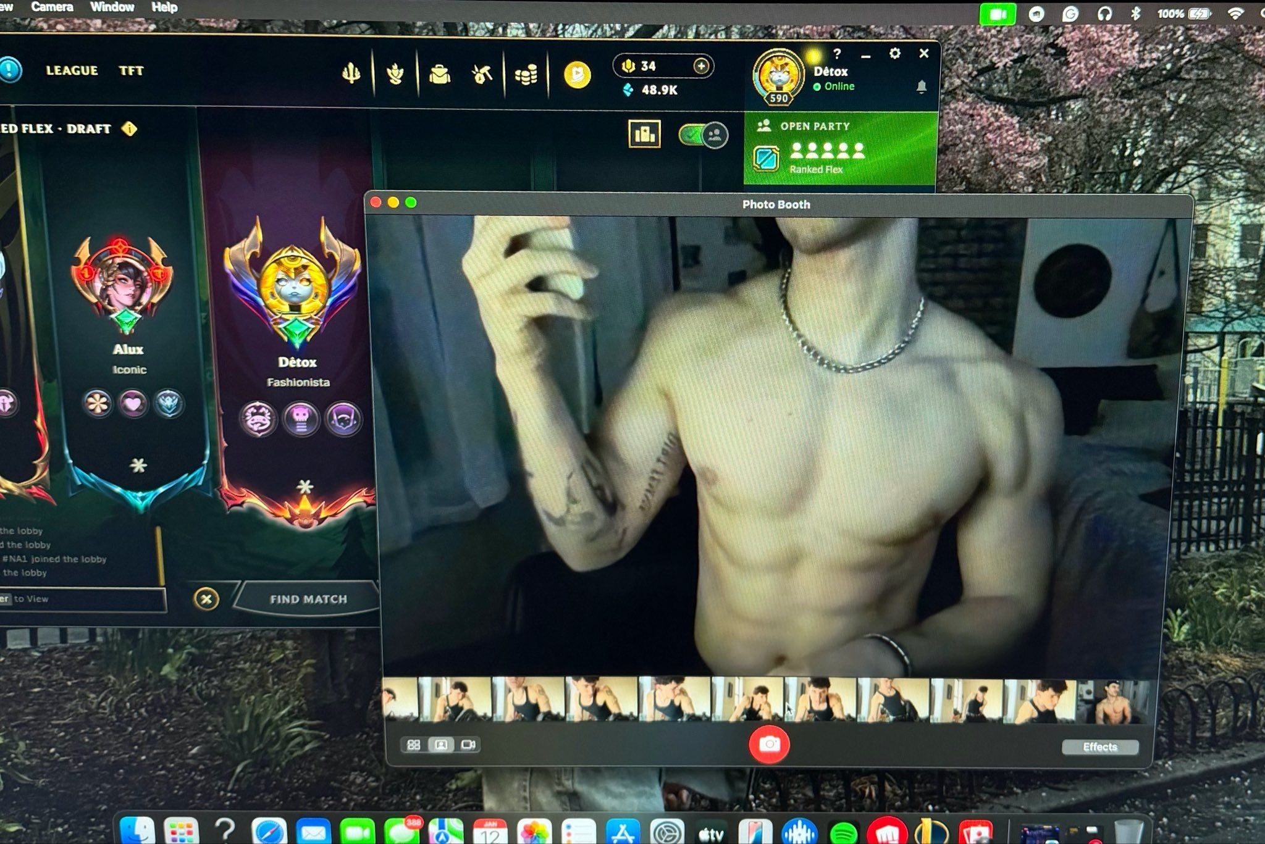Open the Collection backpack icon
This screenshot has height=844, width=1265.
(439, 75)
